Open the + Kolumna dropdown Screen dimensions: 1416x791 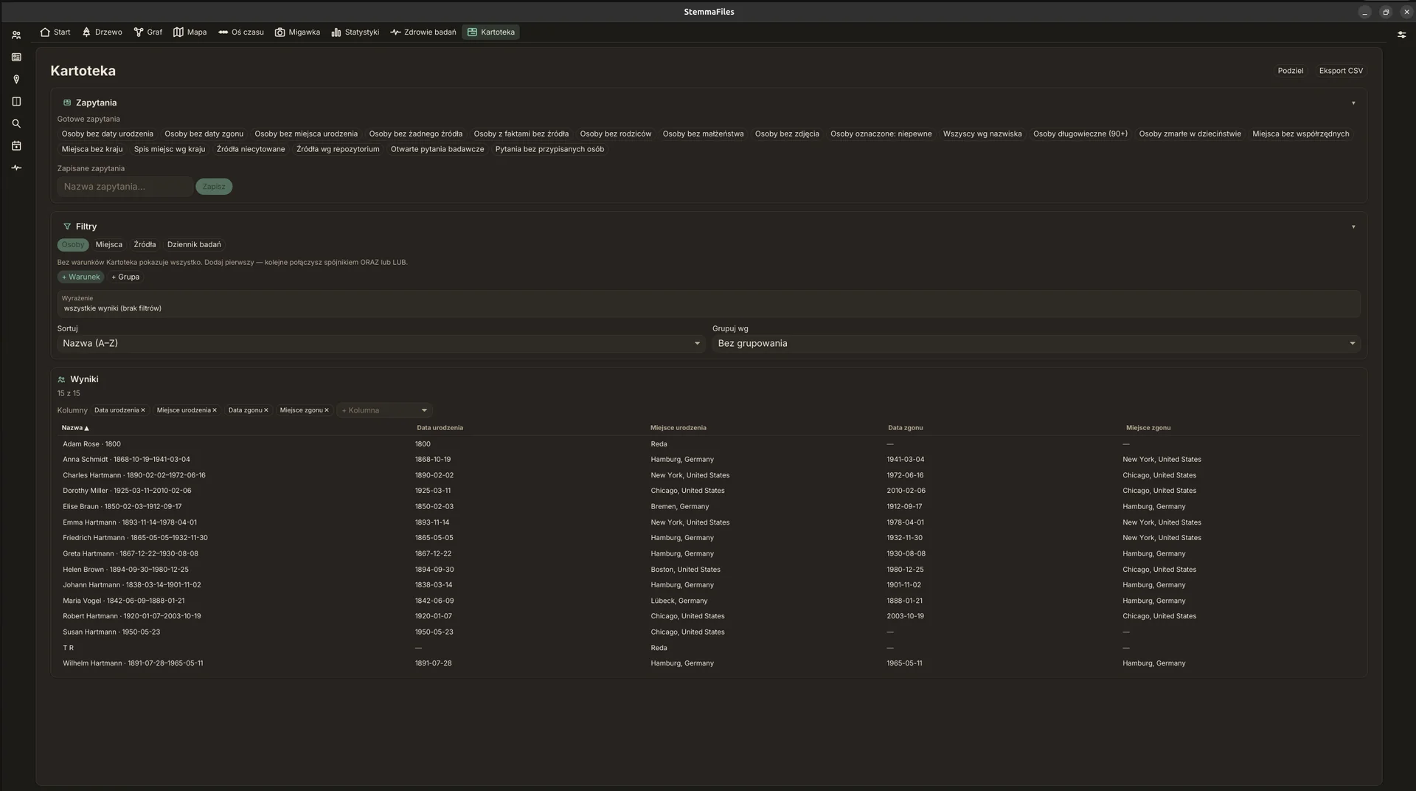[384, 410]
